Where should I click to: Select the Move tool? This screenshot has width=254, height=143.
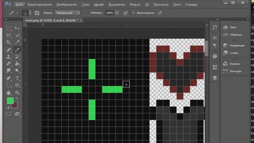click(17, 28)
